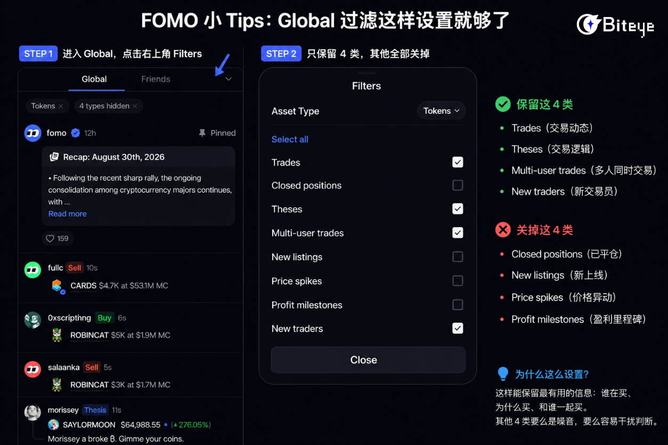Open fullc's green avatar
This screenshot has height=445, width=668.
33,270
